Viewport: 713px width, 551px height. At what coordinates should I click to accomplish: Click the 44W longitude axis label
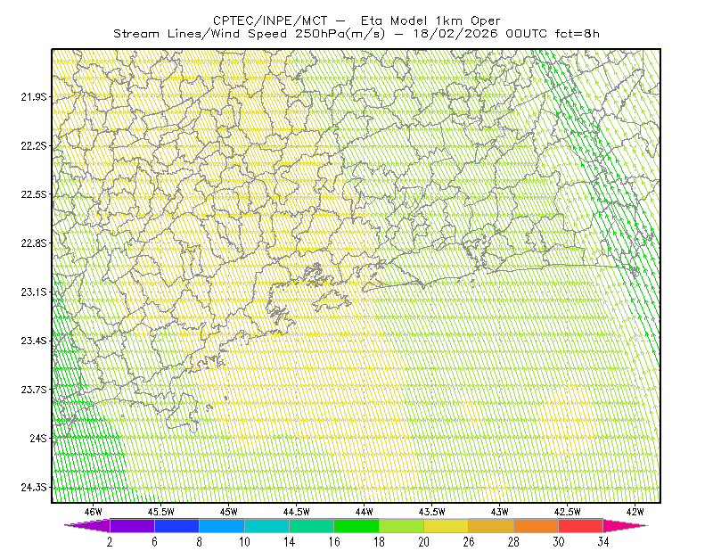[365, 512]
